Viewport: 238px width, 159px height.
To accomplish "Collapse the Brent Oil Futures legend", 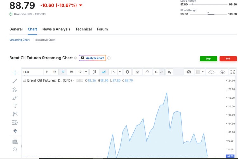I will [x=24, y=81].
